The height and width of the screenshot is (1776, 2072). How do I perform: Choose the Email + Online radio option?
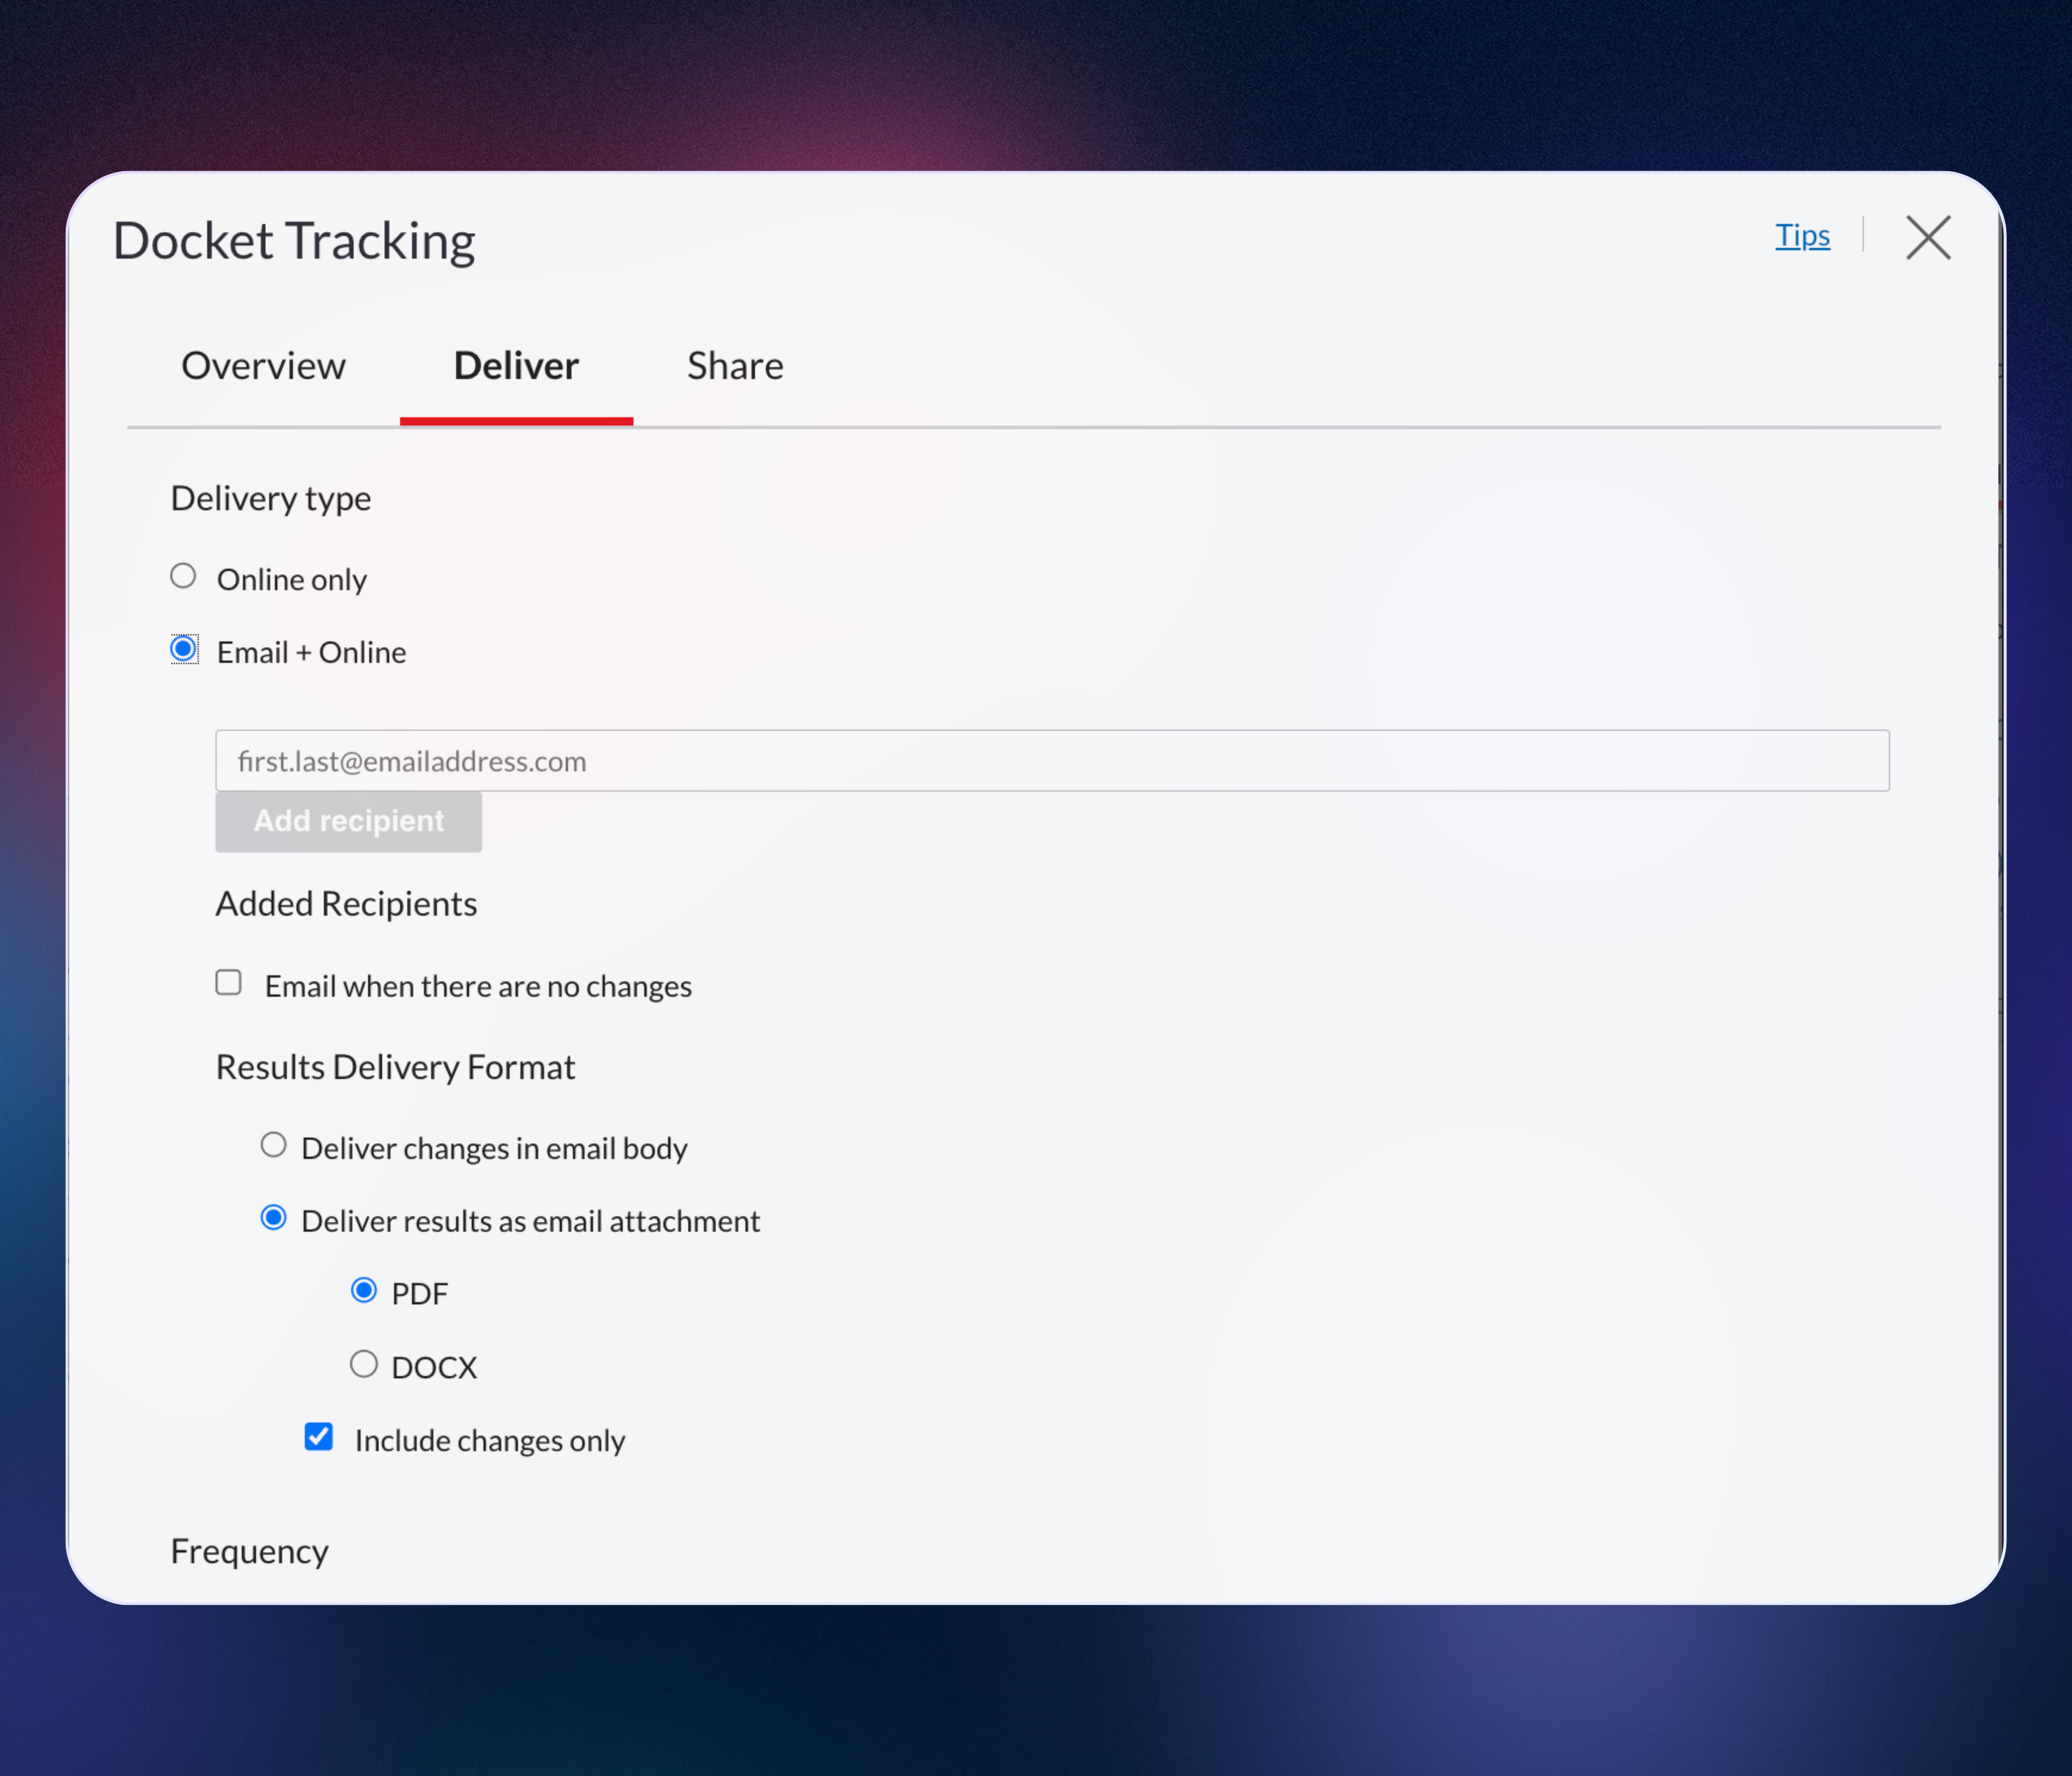pos(183,649)
